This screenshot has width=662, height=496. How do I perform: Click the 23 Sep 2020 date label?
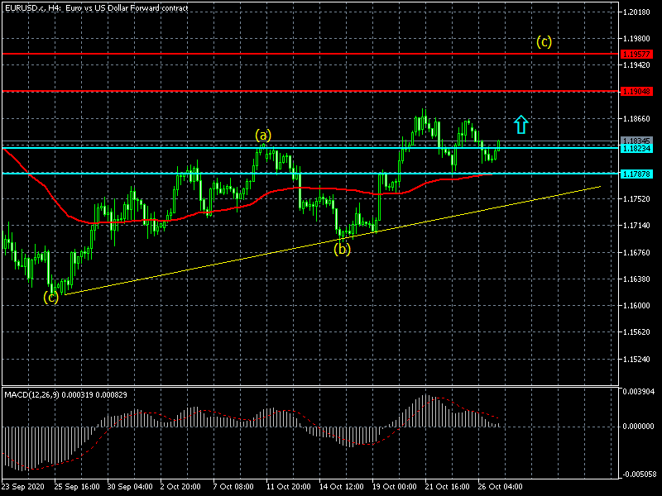point(23,486)
